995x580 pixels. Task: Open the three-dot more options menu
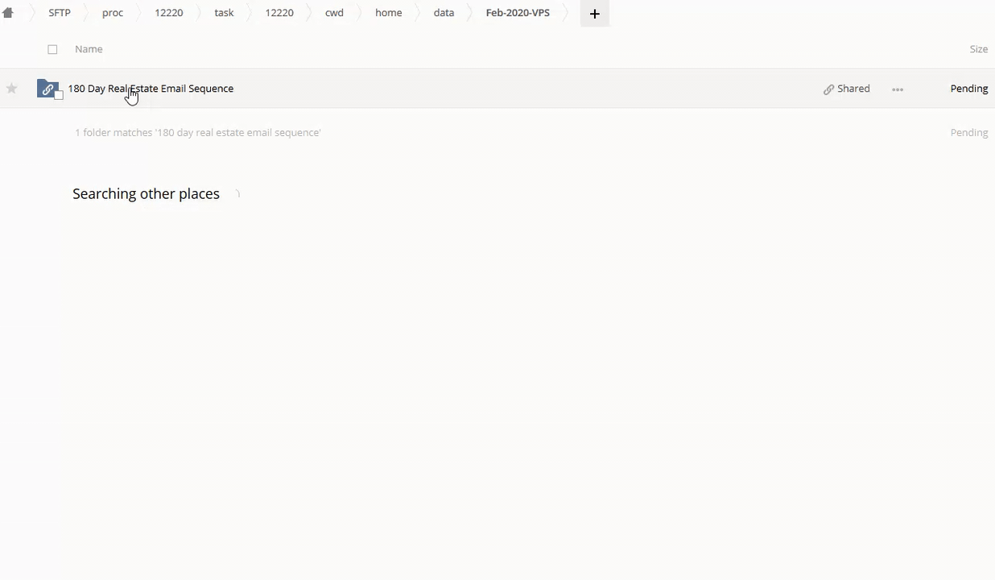898,89
